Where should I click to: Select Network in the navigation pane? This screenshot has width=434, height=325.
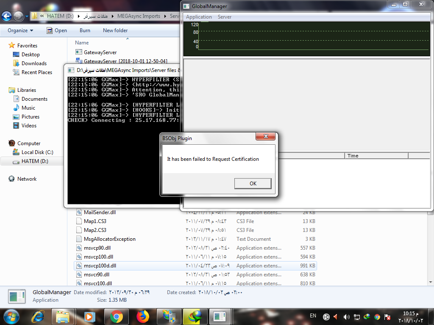coord(27,179)
